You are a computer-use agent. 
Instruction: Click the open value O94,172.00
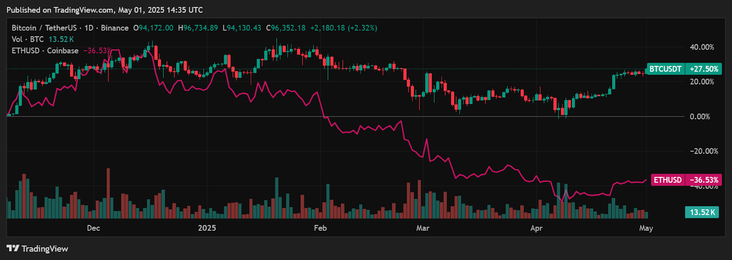point(153,28)
